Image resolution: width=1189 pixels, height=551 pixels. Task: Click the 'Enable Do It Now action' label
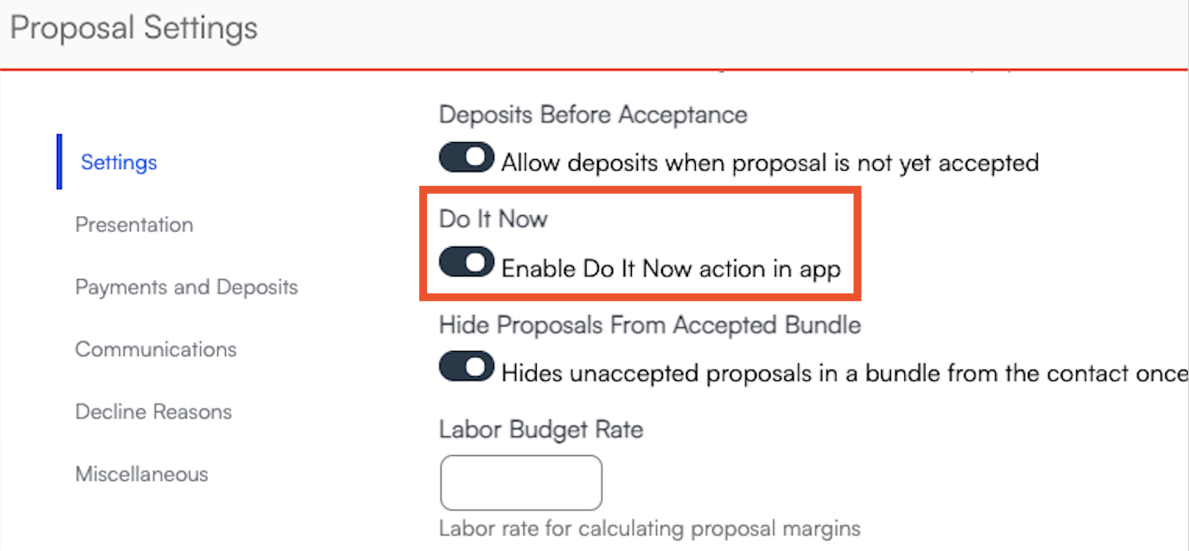coord(671,268)
